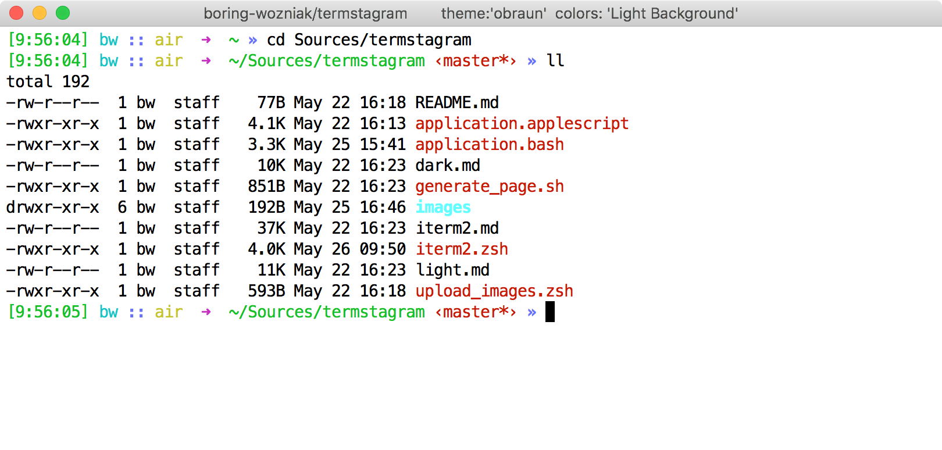Click the window title 'boring-wozniak/termstagram'
Image resolution: width=942 pixels, height=450 pixels.
coord(305,13)
